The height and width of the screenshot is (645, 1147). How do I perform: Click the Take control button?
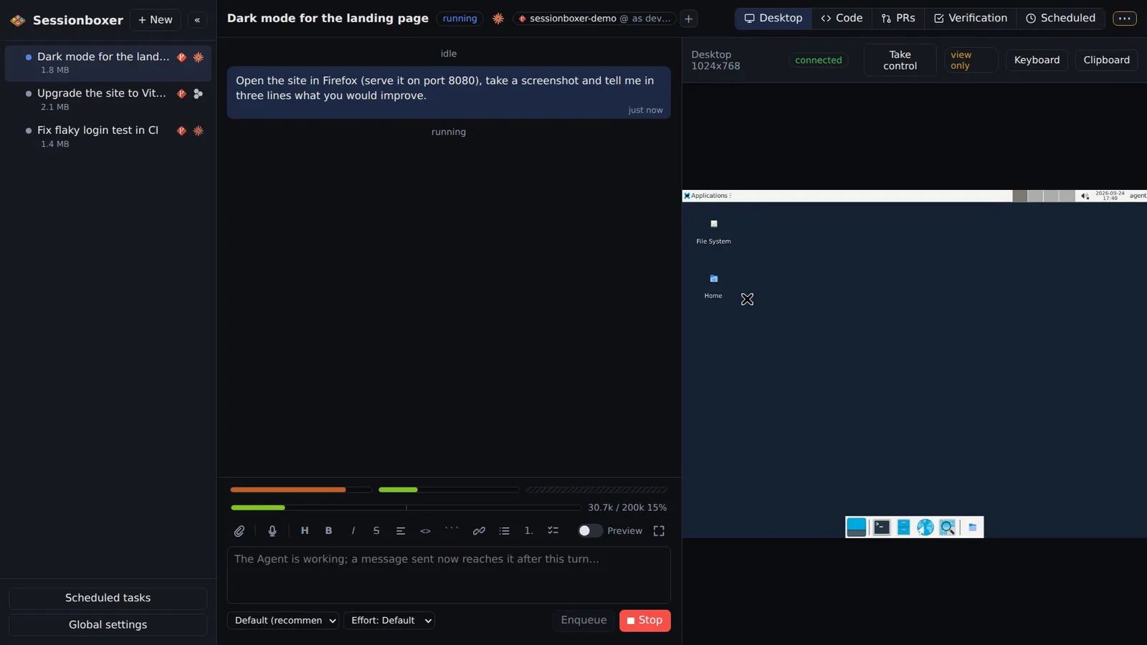[900, 60]
